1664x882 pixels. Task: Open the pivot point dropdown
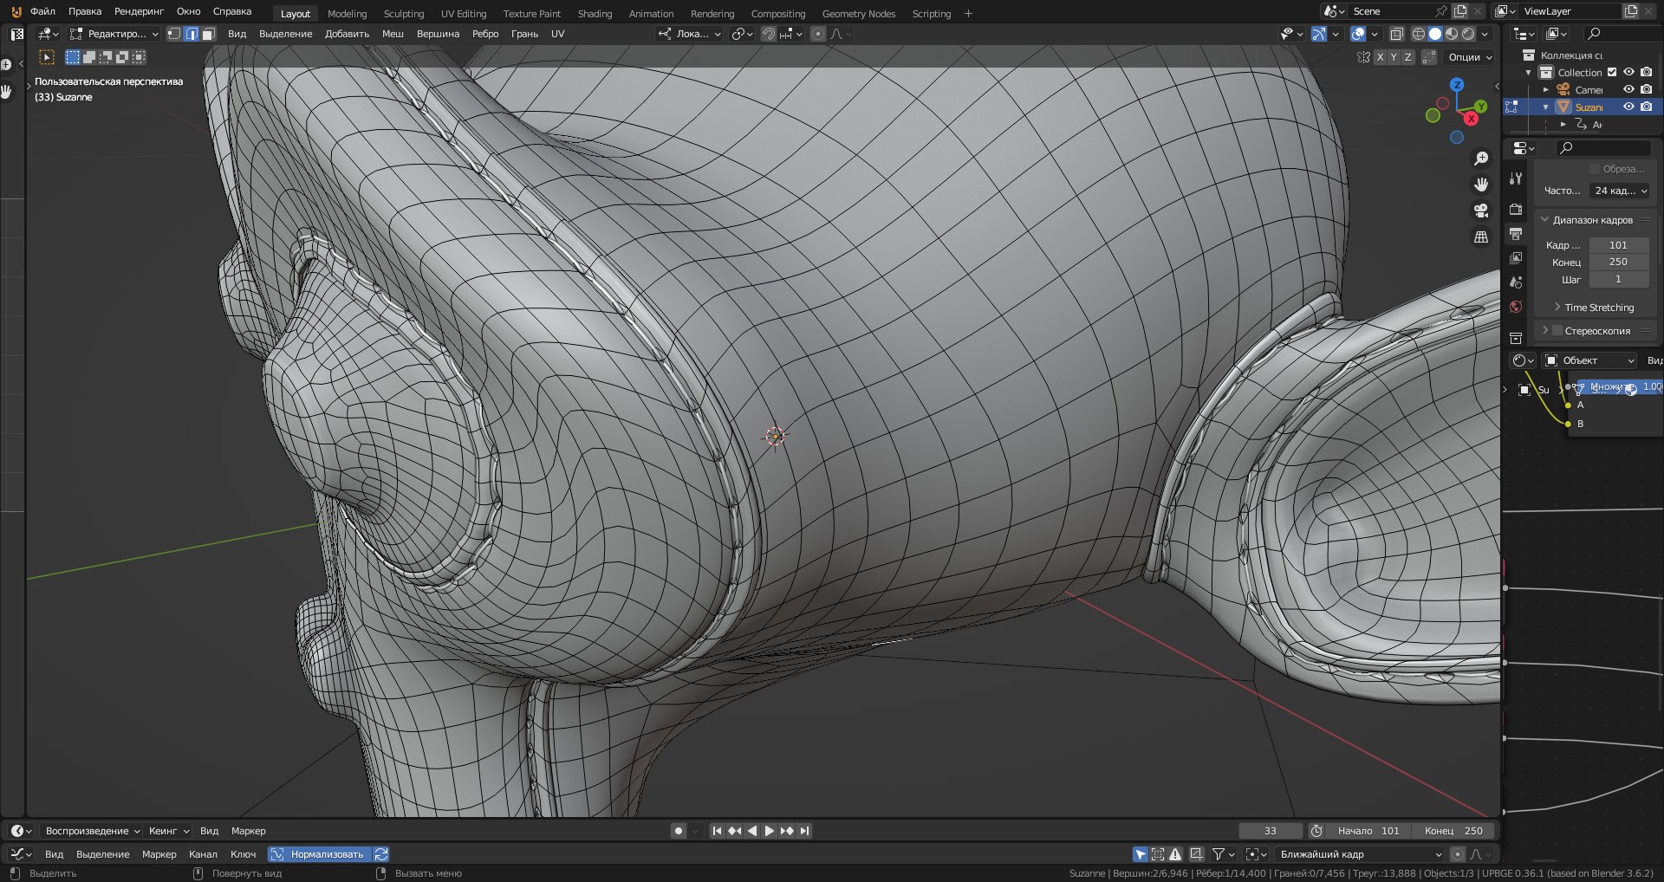(x=742, y=34)
